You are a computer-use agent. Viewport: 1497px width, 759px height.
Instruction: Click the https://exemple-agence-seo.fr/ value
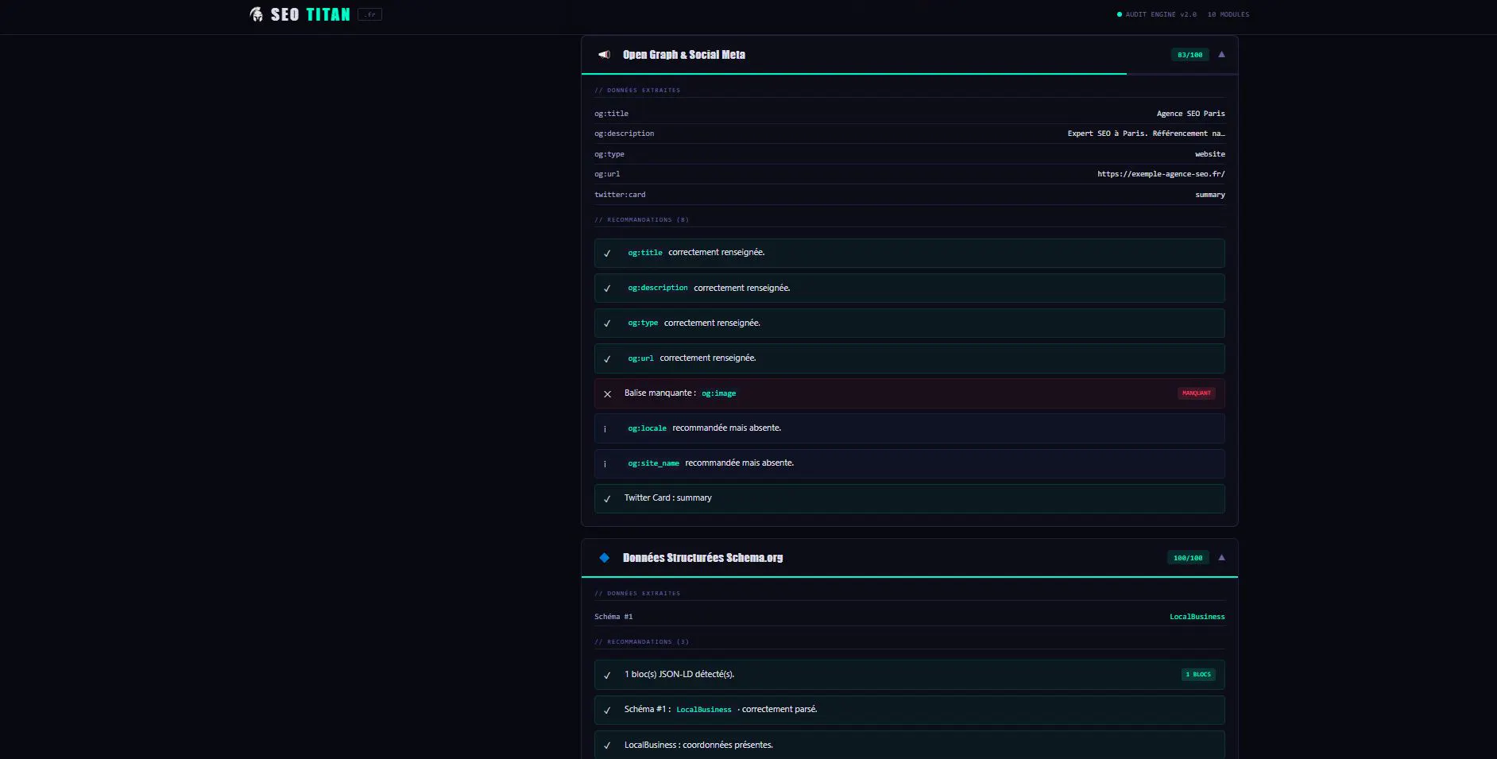click(x=1161, y=174)
